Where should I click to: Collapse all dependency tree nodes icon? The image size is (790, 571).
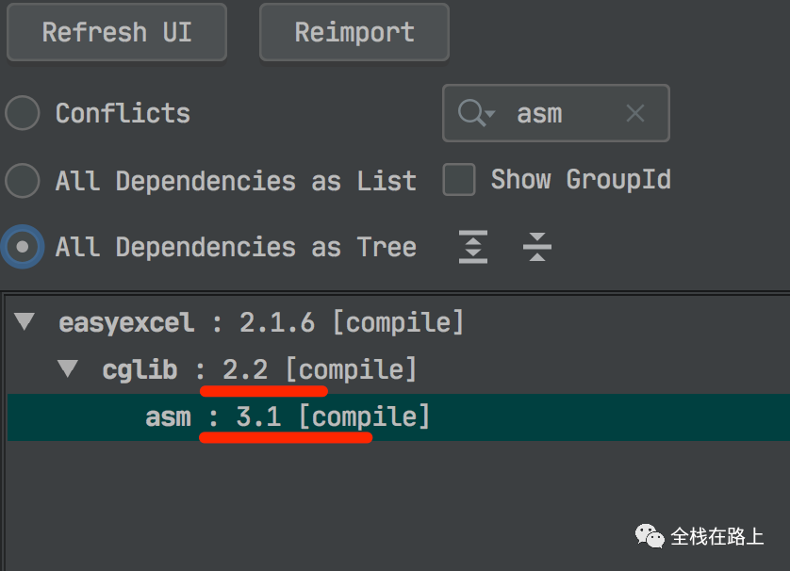coord(537,247)
